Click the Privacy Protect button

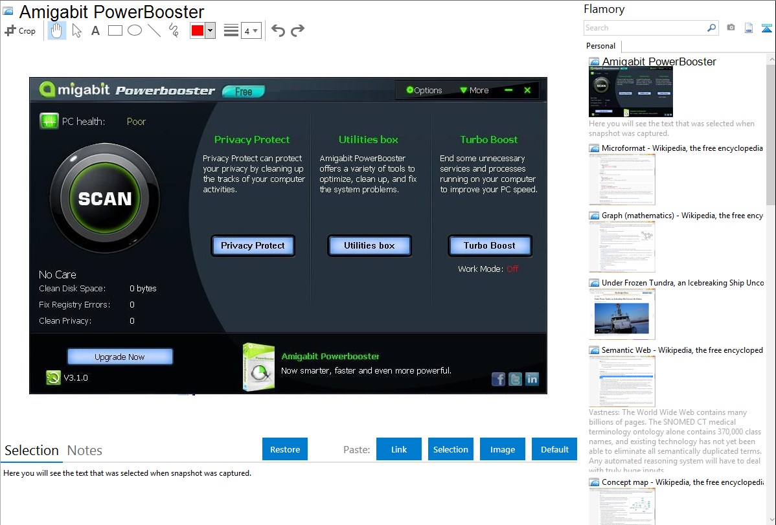click(253, 245)
